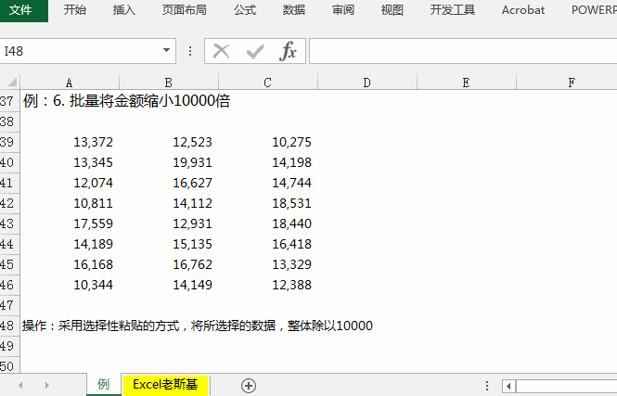Click the Select All corner triangle
Image resolution: width=617 pixels, height=396 pixels.
10,82
